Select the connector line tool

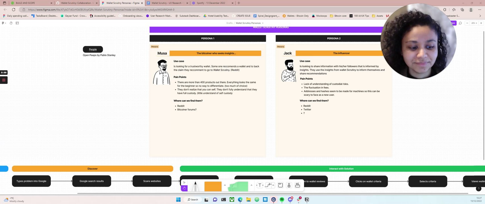(268, 185)
